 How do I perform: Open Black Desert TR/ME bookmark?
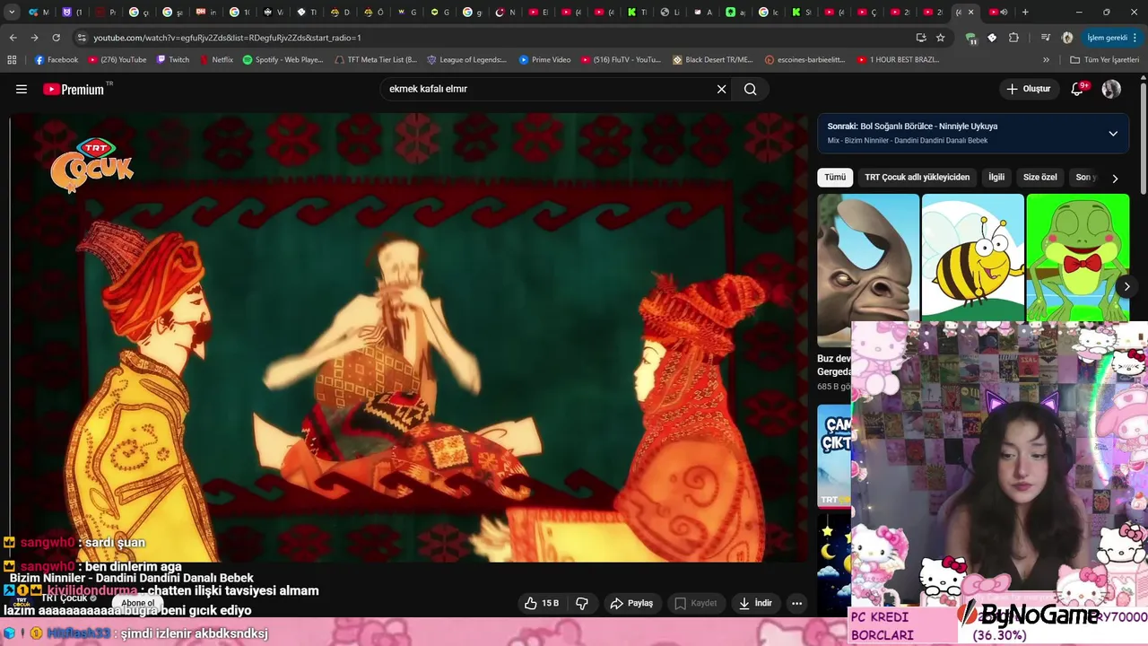[x=713, y=59]
